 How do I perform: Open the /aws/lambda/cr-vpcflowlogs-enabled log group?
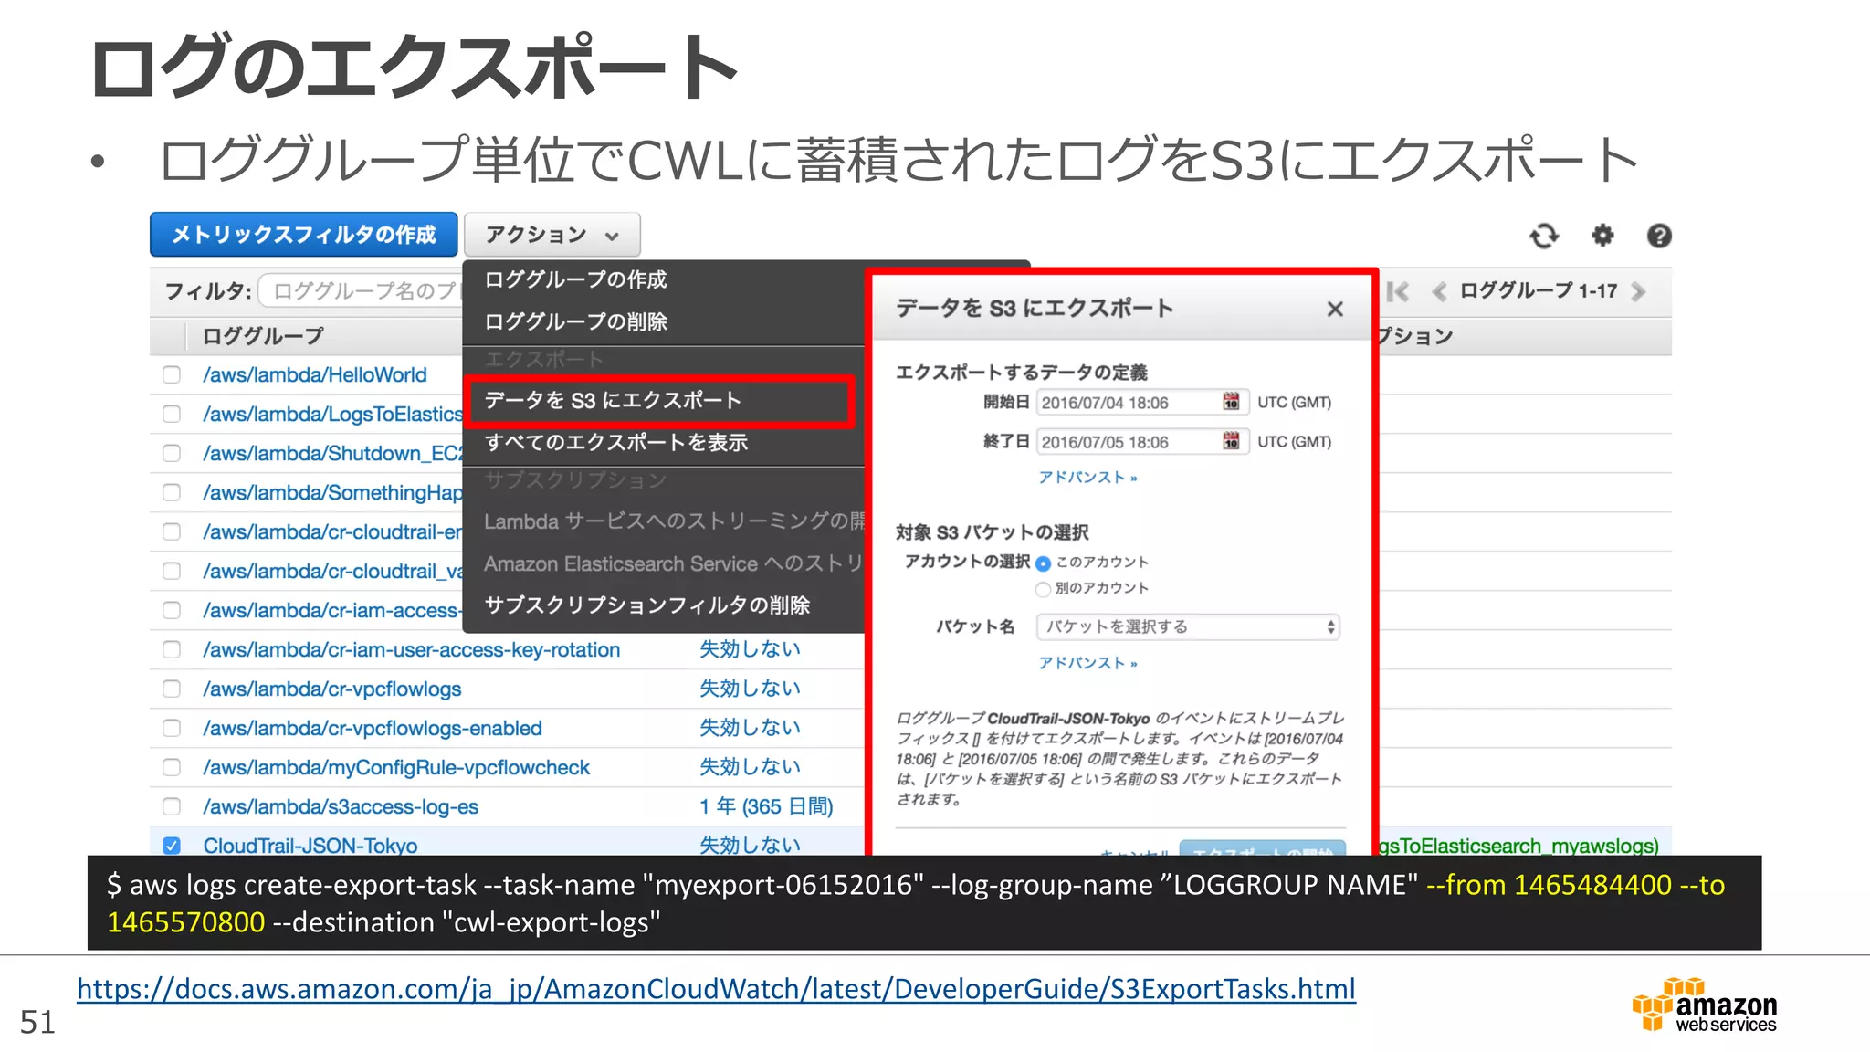[372, 728]
